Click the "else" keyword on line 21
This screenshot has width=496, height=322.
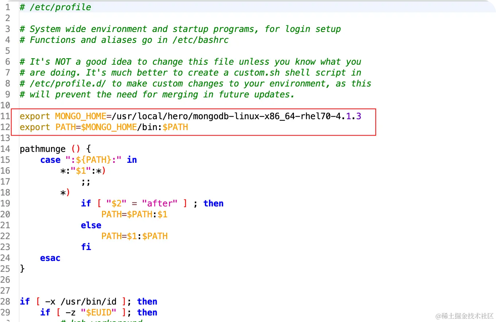click(91, 225)
